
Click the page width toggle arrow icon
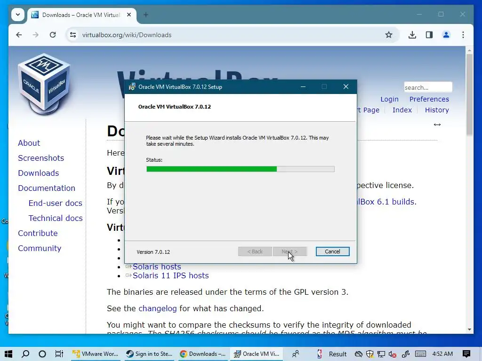point(437,124)
